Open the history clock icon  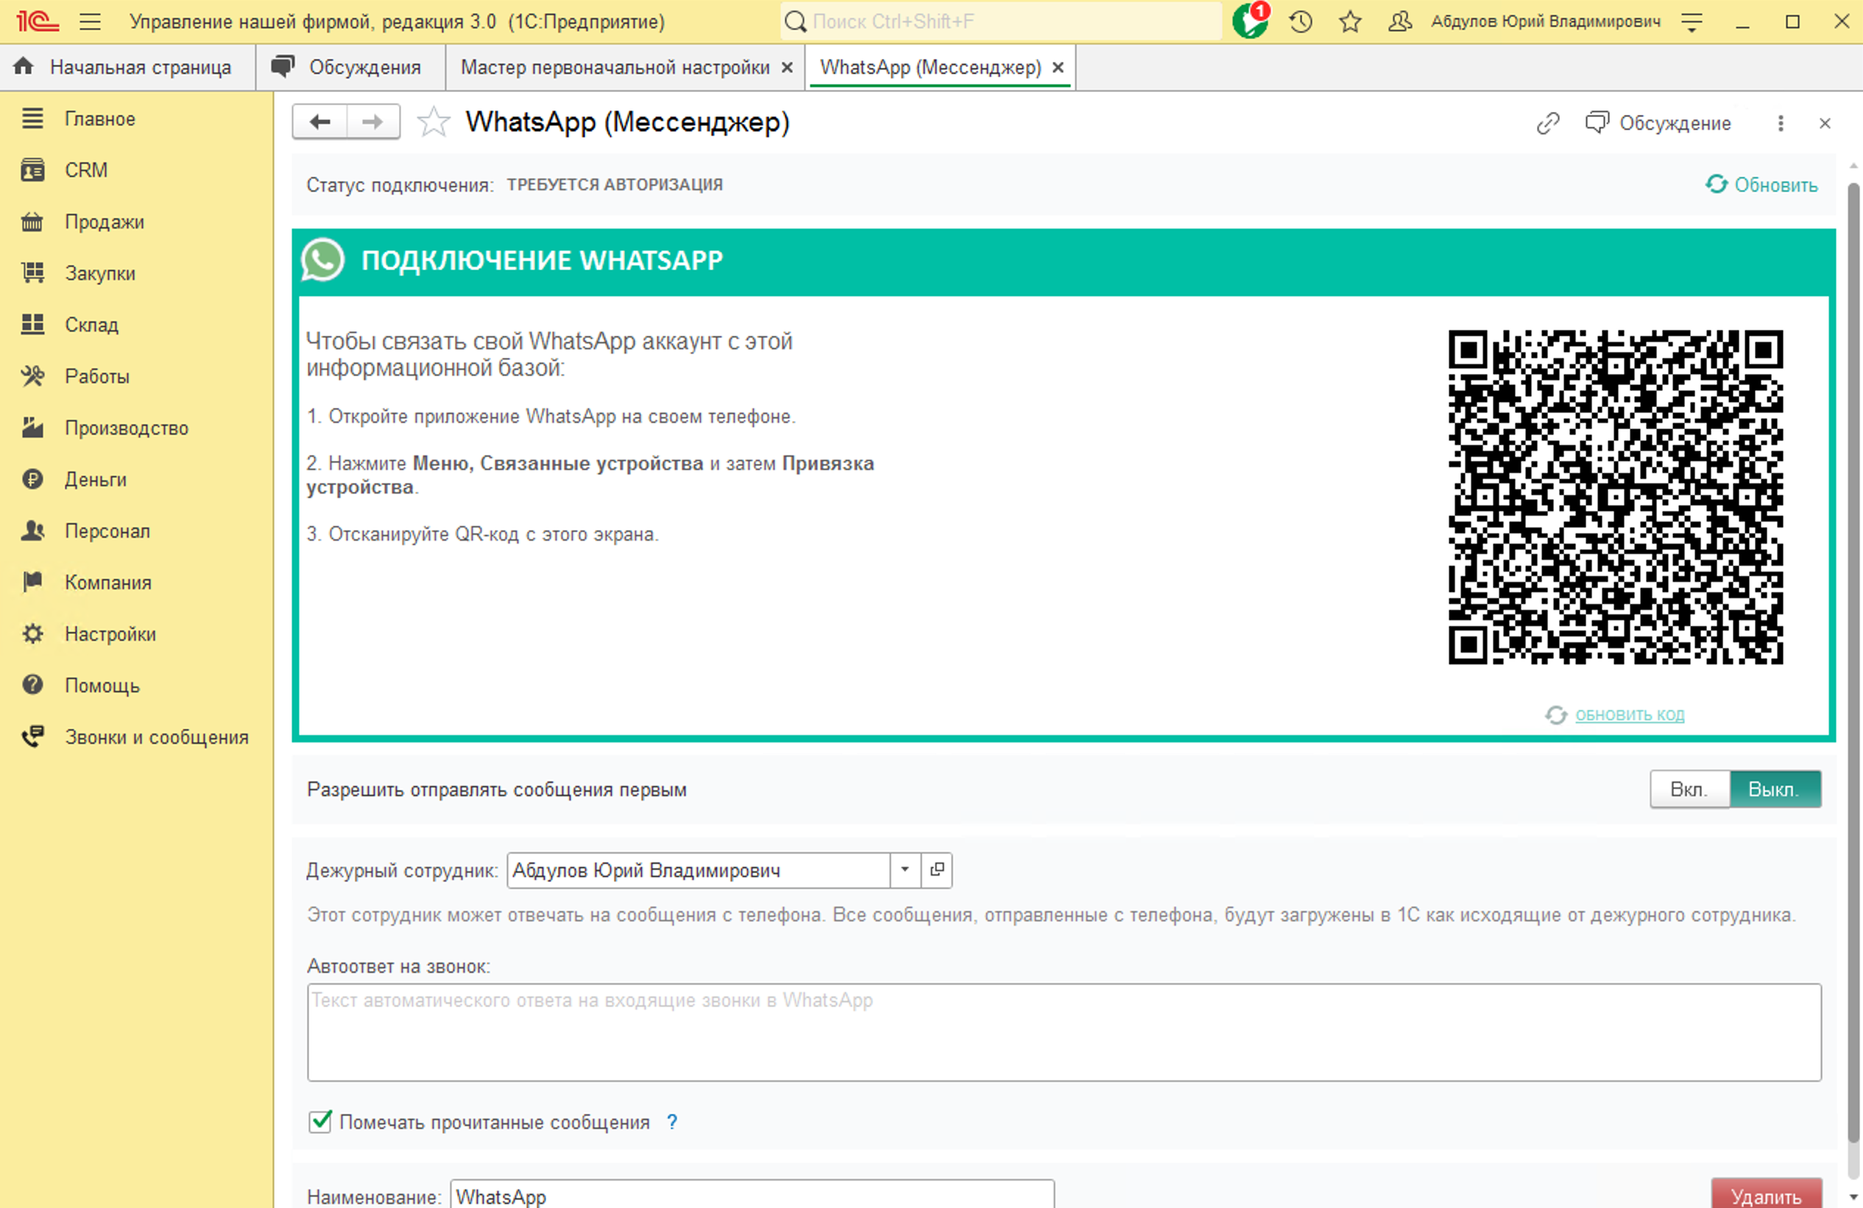1300,21
